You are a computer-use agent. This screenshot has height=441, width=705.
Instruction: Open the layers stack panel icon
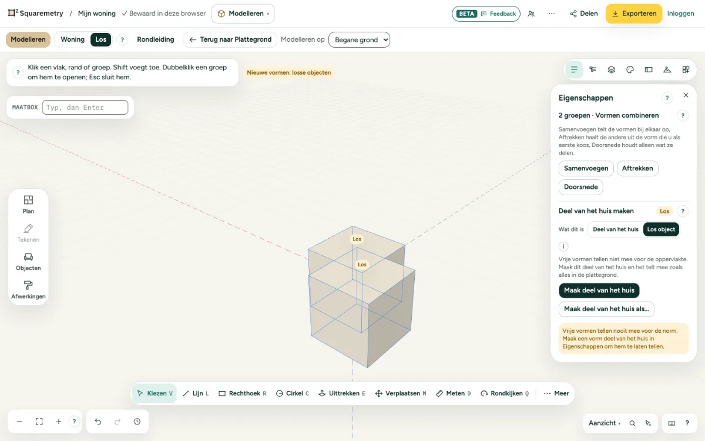[612, 69]
